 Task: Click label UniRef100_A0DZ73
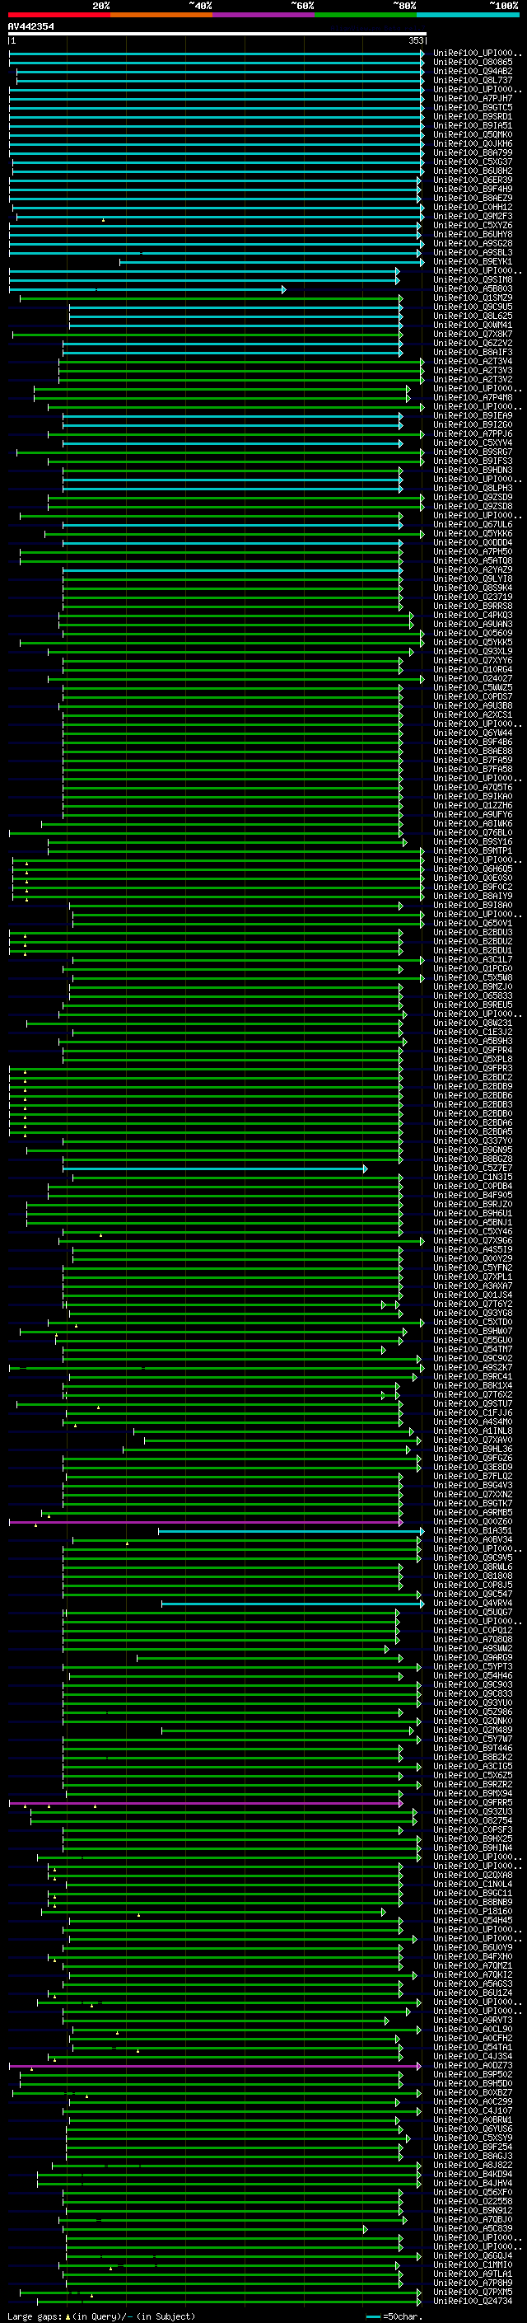(x=473, y=2065)
